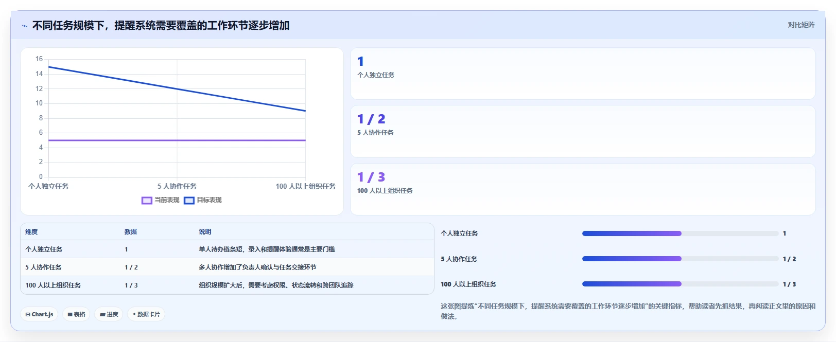Toggle the 目标表现 legend entry
The image size is (836, 342).
click(203, 200)
